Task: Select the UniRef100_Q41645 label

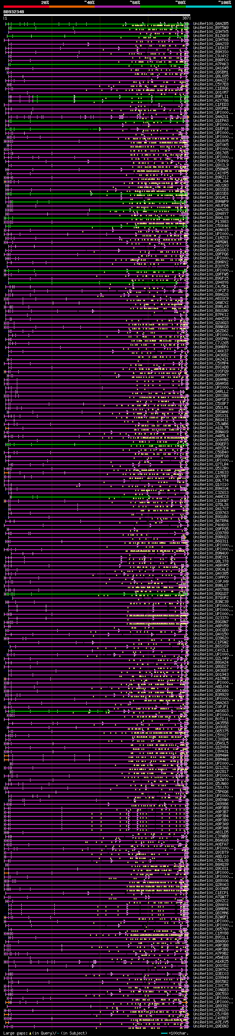Action: coord(211,68)
